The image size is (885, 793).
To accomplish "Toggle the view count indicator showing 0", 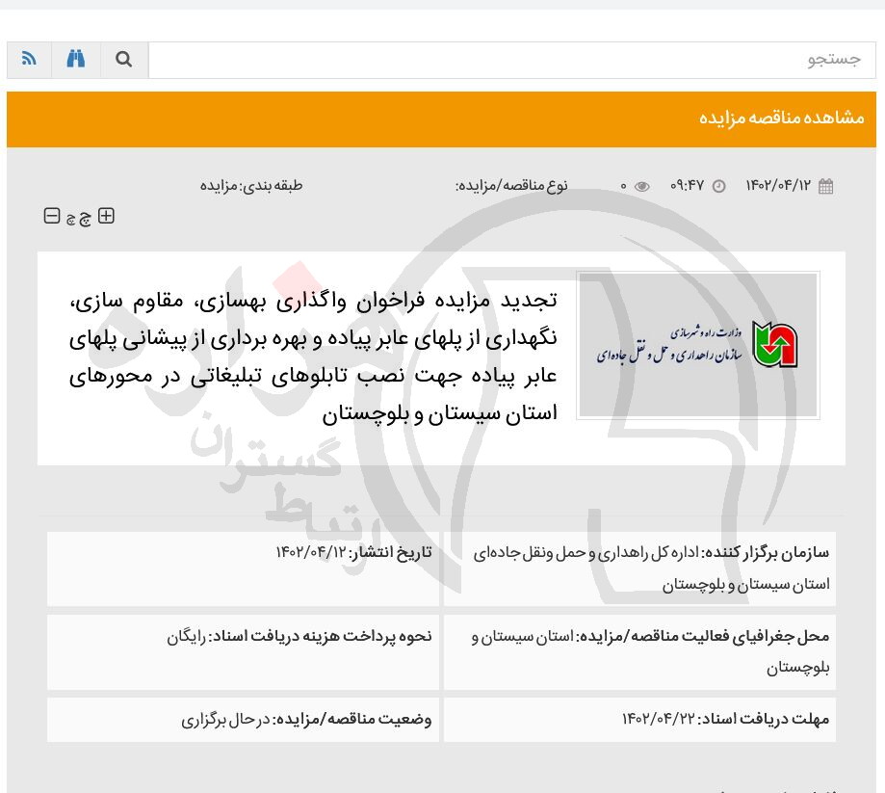I will 623,185.
